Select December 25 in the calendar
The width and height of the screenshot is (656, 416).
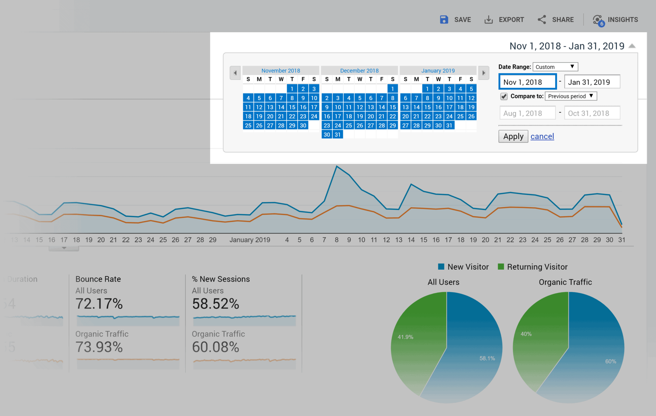(x=348, y=125)
